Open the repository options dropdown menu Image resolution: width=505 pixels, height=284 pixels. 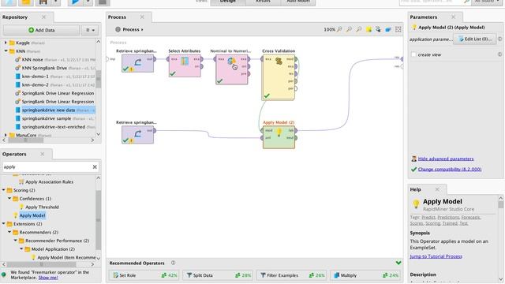point(90,30)
